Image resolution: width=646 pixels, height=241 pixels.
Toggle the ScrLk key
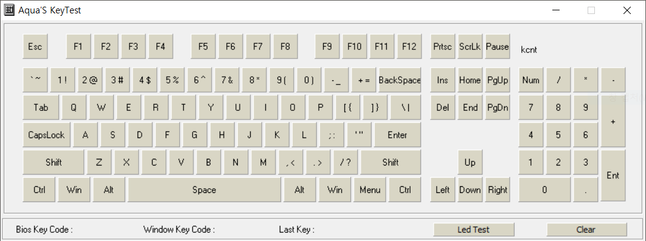click(x=470, y=46)
